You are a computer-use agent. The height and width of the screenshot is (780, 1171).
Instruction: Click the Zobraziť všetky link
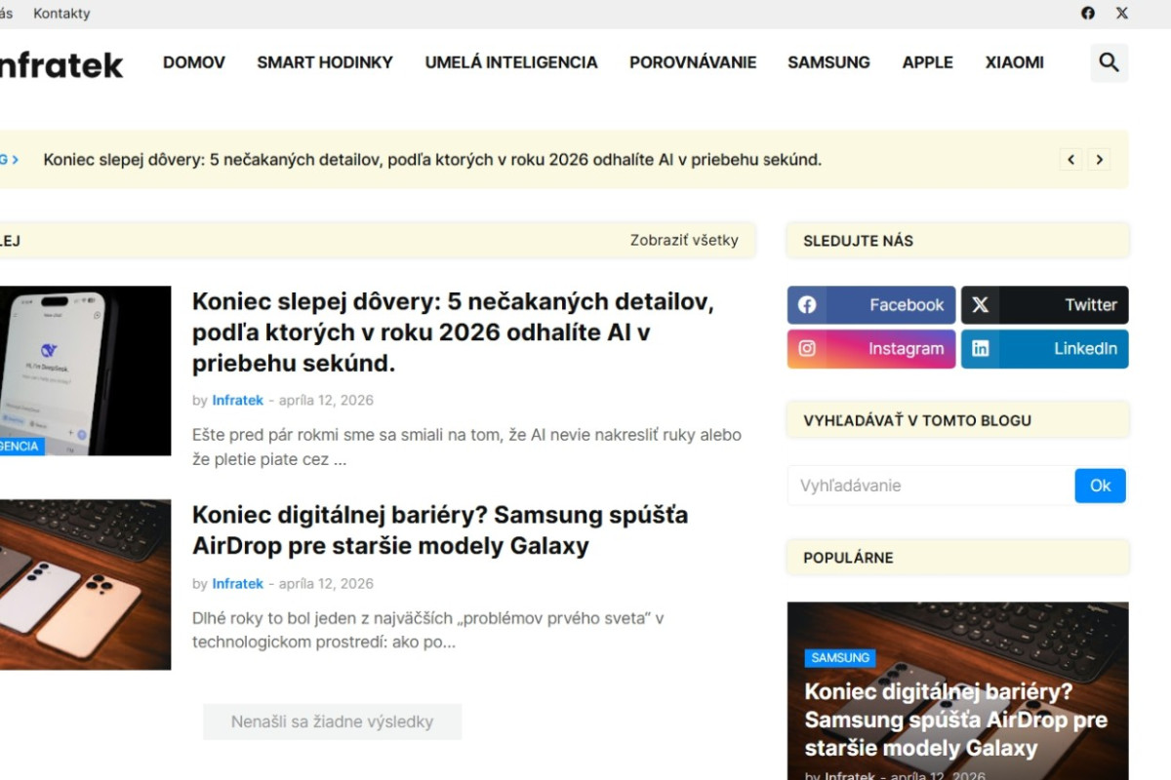[x=684, y=240]
